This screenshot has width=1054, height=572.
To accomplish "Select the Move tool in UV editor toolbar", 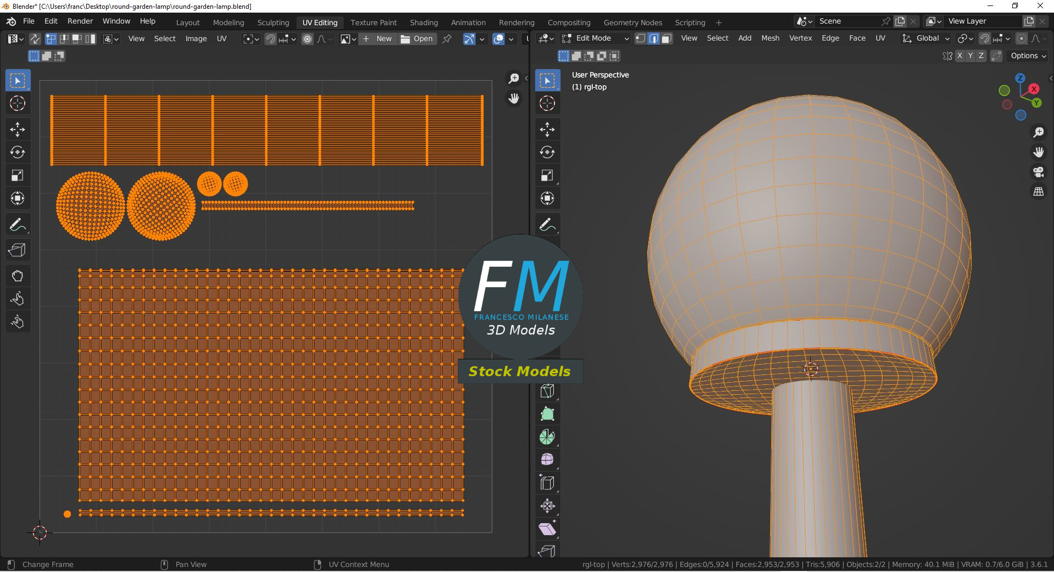I will (18, 130).
